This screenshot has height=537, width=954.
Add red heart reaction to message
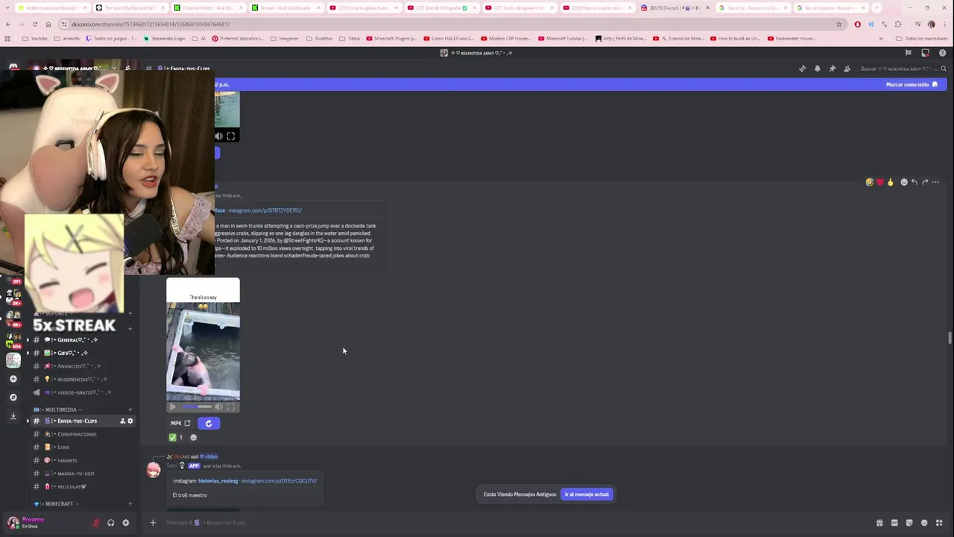coord(879,182)
